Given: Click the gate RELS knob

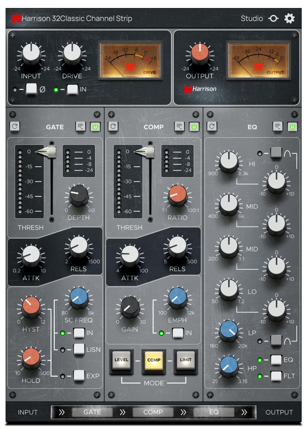Looking at the screenshot, I should 79,246.
